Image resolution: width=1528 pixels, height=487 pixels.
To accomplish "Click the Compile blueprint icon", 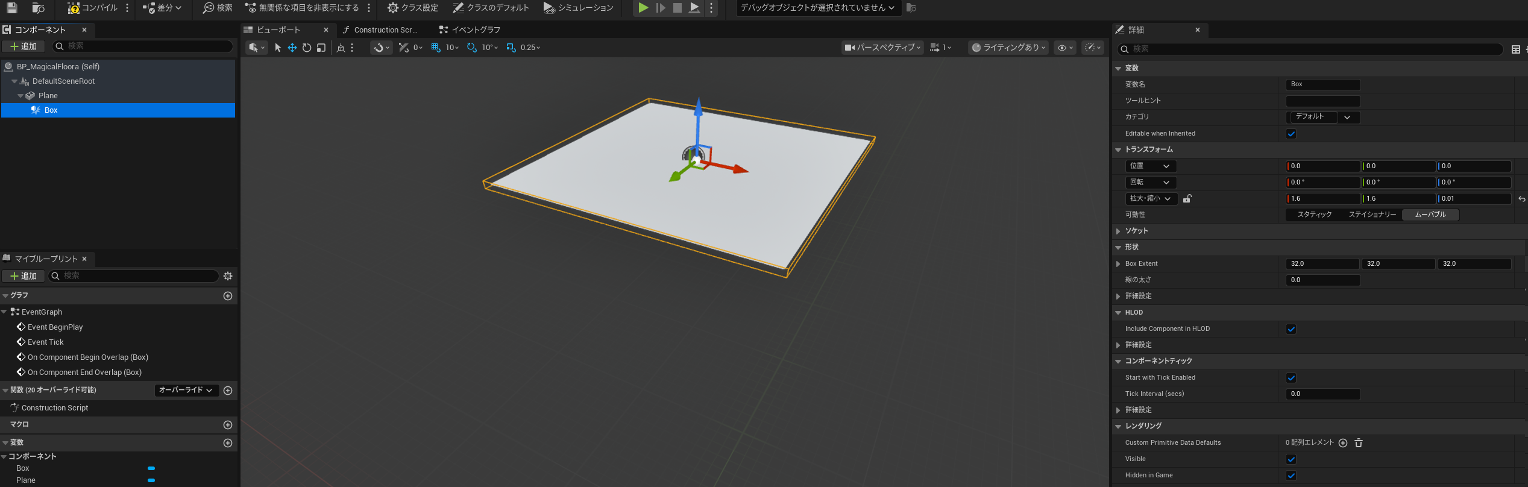I will (74, 8).
